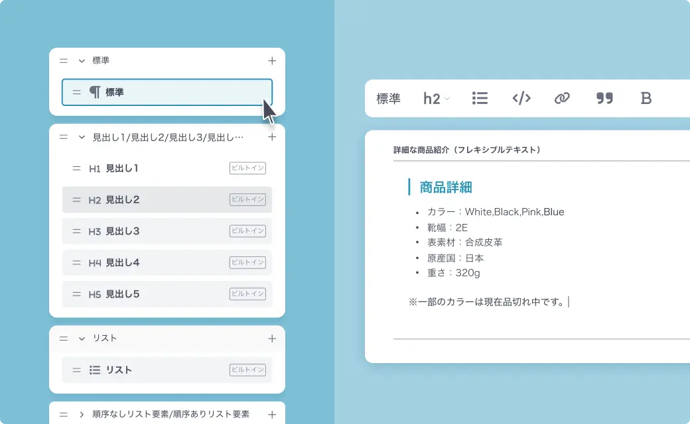The image size is (690, 424).
Task: Open the h2 heading dropdown
Action: (436, 99)
